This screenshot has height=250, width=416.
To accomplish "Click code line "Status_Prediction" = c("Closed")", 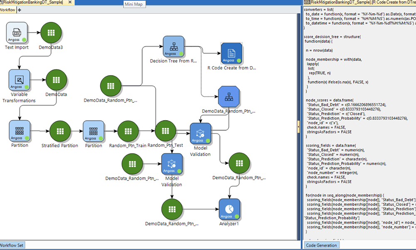I will (336, 114).
